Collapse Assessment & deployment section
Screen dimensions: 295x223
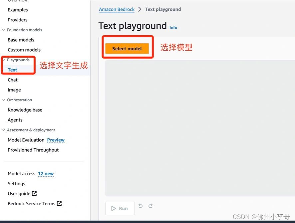(3, 130)
